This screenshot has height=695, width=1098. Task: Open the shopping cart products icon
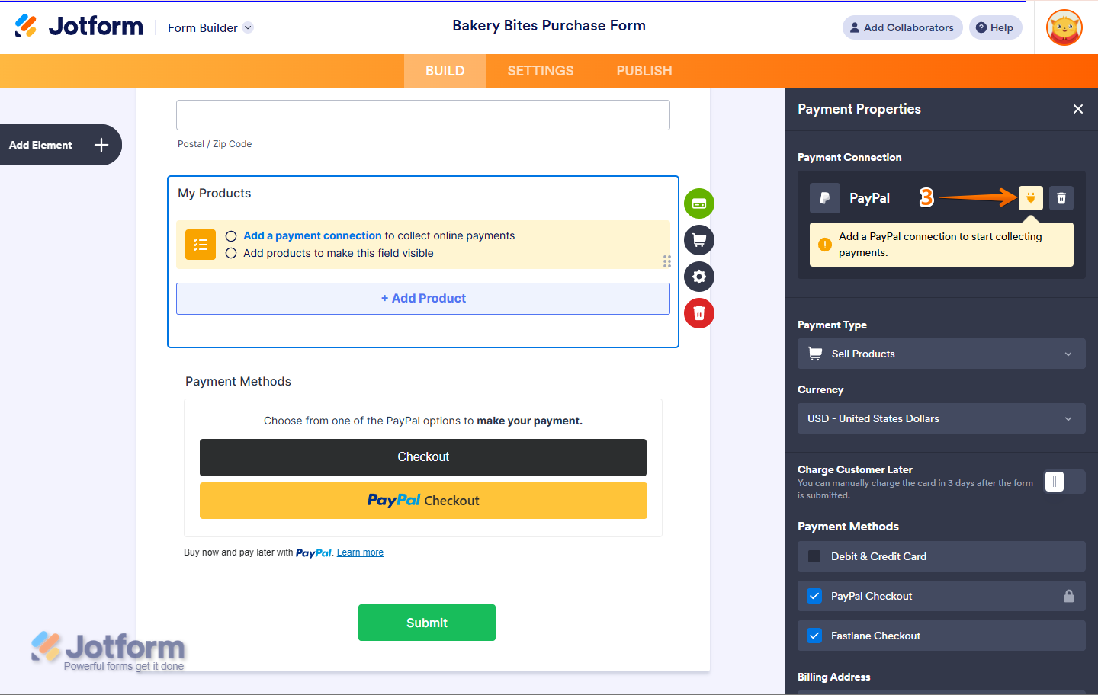pyautogui.click(x=699, y=240)
